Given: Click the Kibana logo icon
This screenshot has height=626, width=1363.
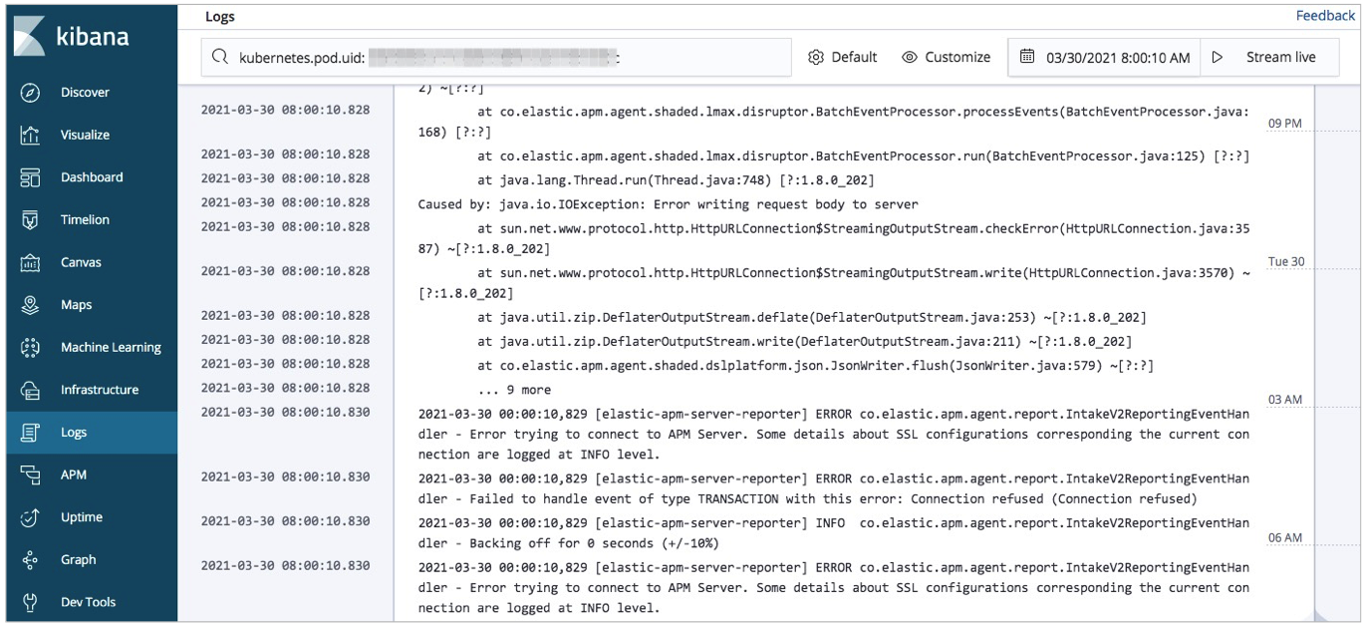Looking at the screenshot, I should [x=29, y=37].
